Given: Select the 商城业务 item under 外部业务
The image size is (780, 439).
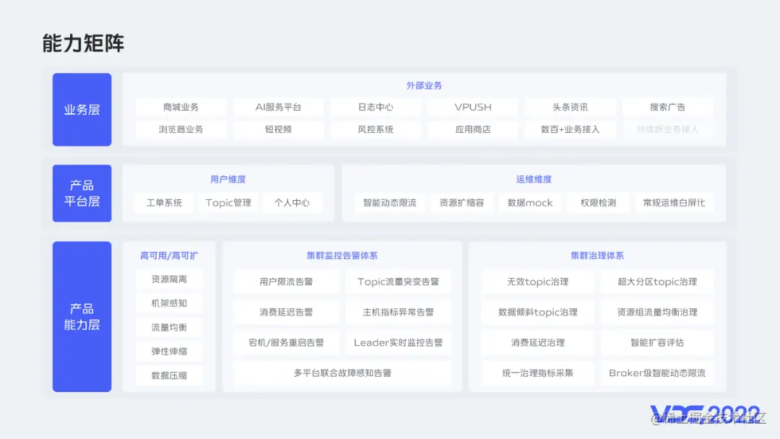Looking at the screenshot, I should (x=181, y=107).
